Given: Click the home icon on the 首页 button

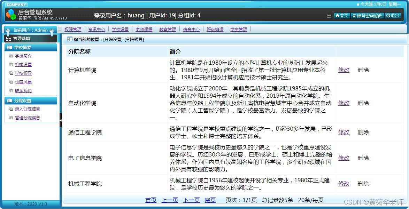Looking at the screenshot, I should pos(338,15).
